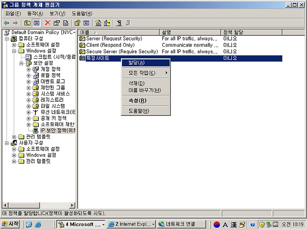The height and width of the screenshot is (230, 307).
Task: Expand the 로컬 정책 node
Action: pyautogui.click(x=29, y=75)
